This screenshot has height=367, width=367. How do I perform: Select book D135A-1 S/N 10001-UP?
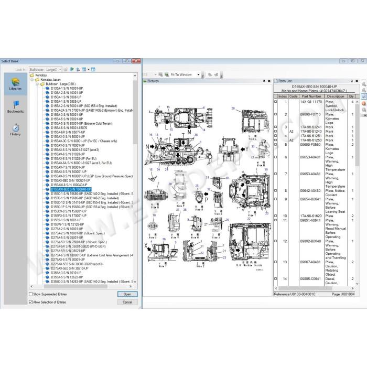67,88
